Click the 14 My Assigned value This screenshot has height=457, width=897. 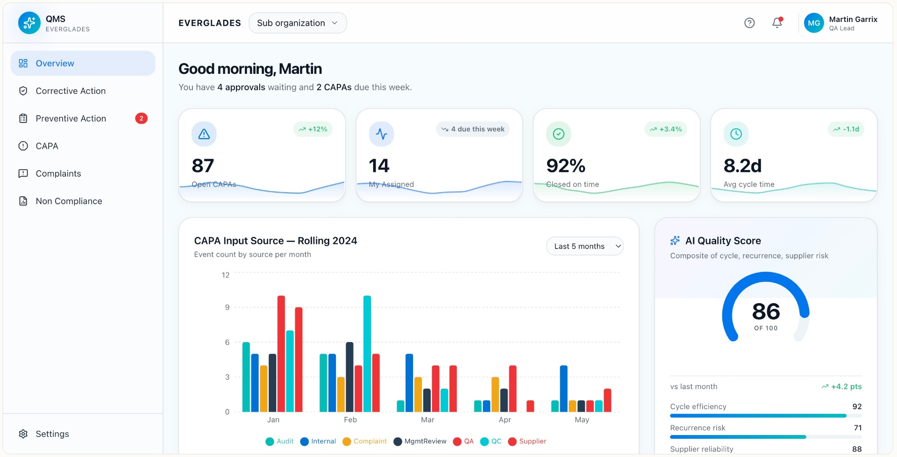click(379, 166)
